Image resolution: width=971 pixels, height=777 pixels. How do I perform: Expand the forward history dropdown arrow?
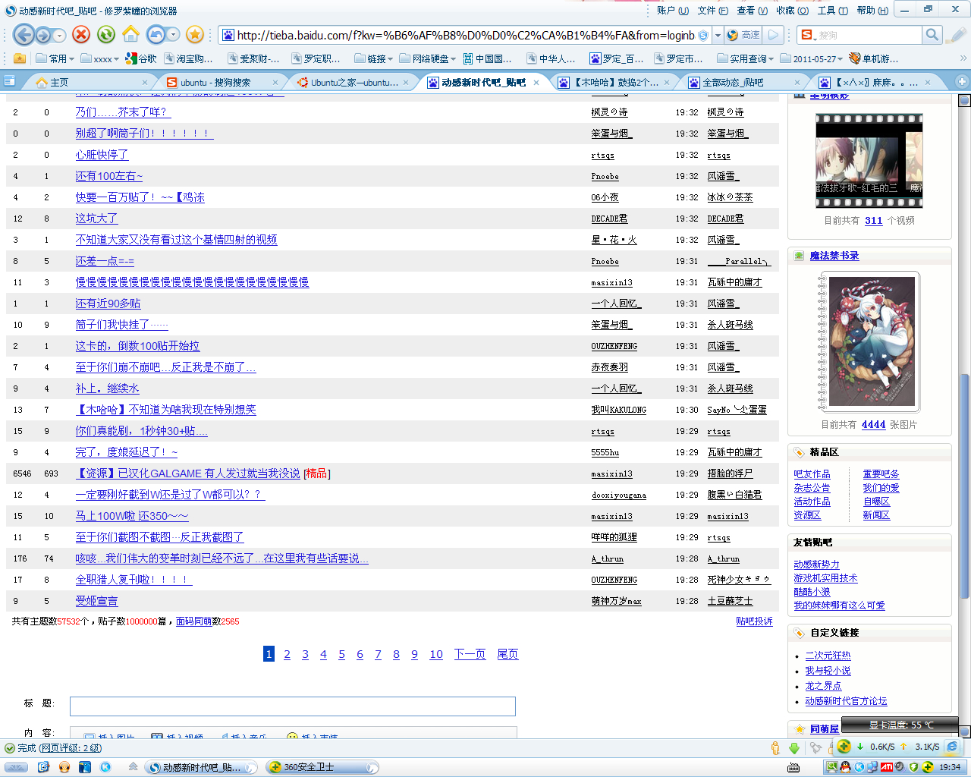pos(59,35)
